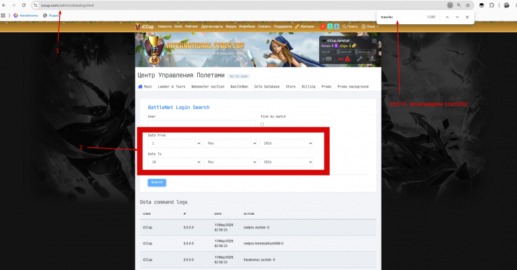Go to previous find result arrow
This screenshot has height=270, width=517.
tap(447, 17)
